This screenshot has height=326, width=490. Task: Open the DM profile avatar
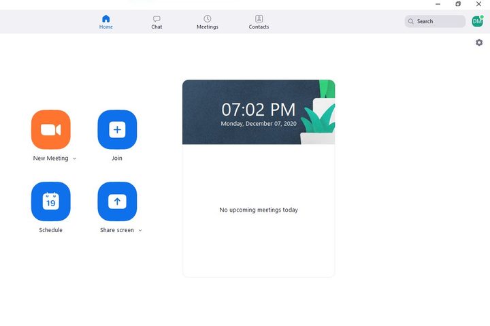[477, 21]
